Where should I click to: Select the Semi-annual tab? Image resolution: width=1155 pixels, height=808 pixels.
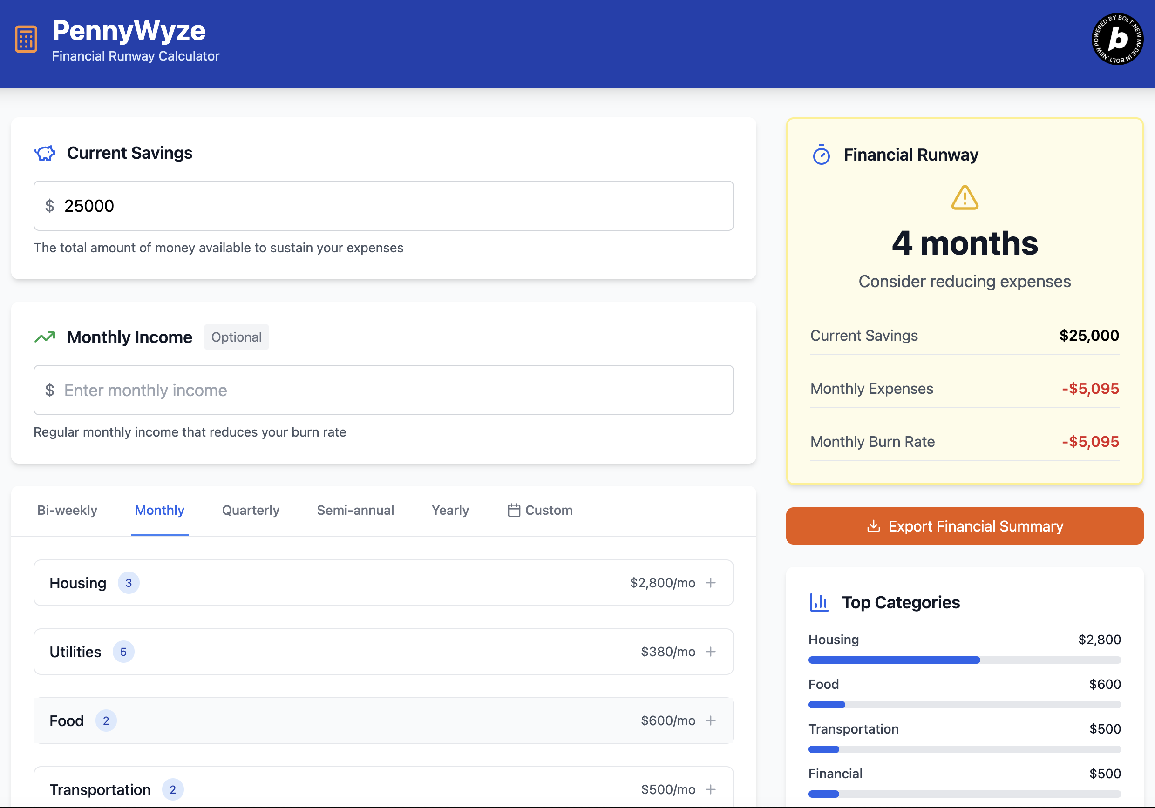pos(355,510)
